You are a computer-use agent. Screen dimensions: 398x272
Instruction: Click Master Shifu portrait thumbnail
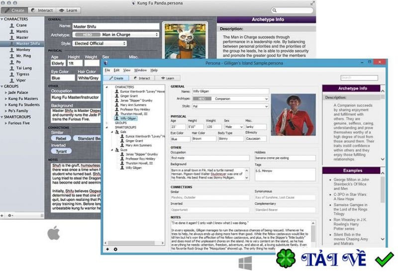click(x=185, y=41)
